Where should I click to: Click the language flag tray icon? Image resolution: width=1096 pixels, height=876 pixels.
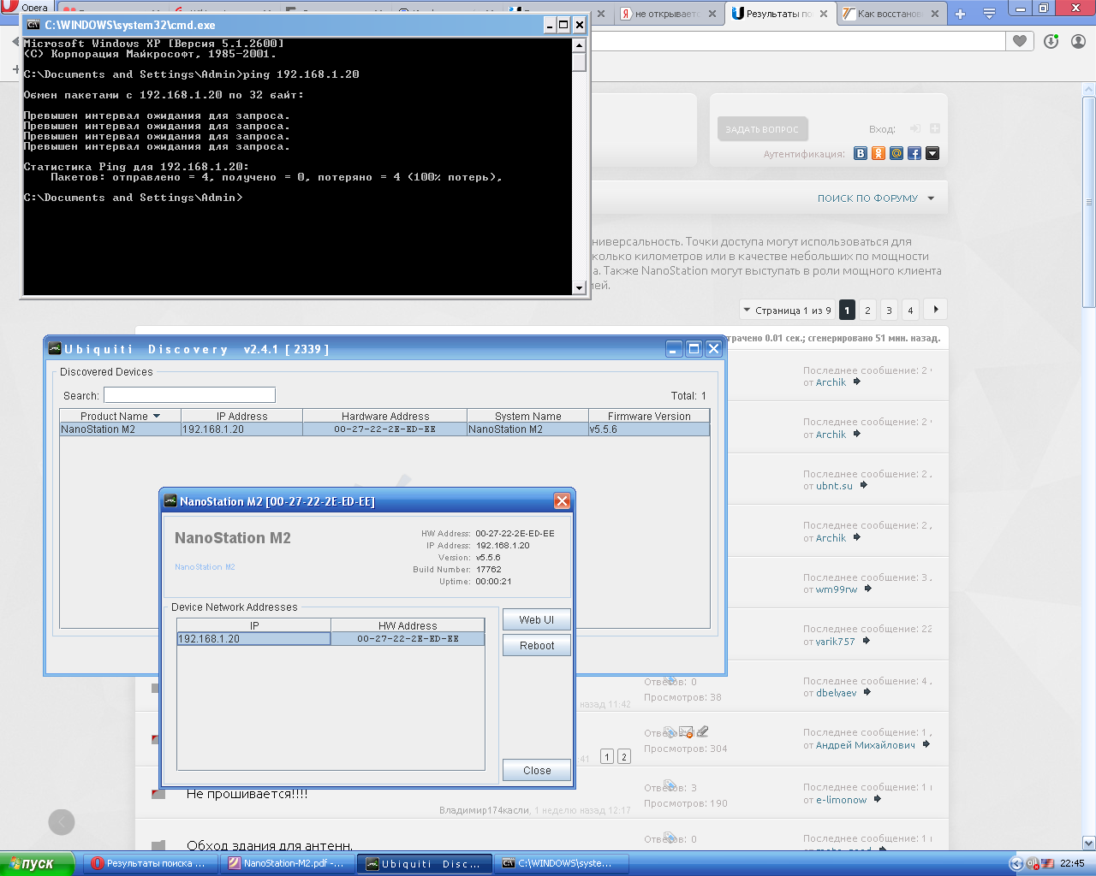(x=1047, y=863)
